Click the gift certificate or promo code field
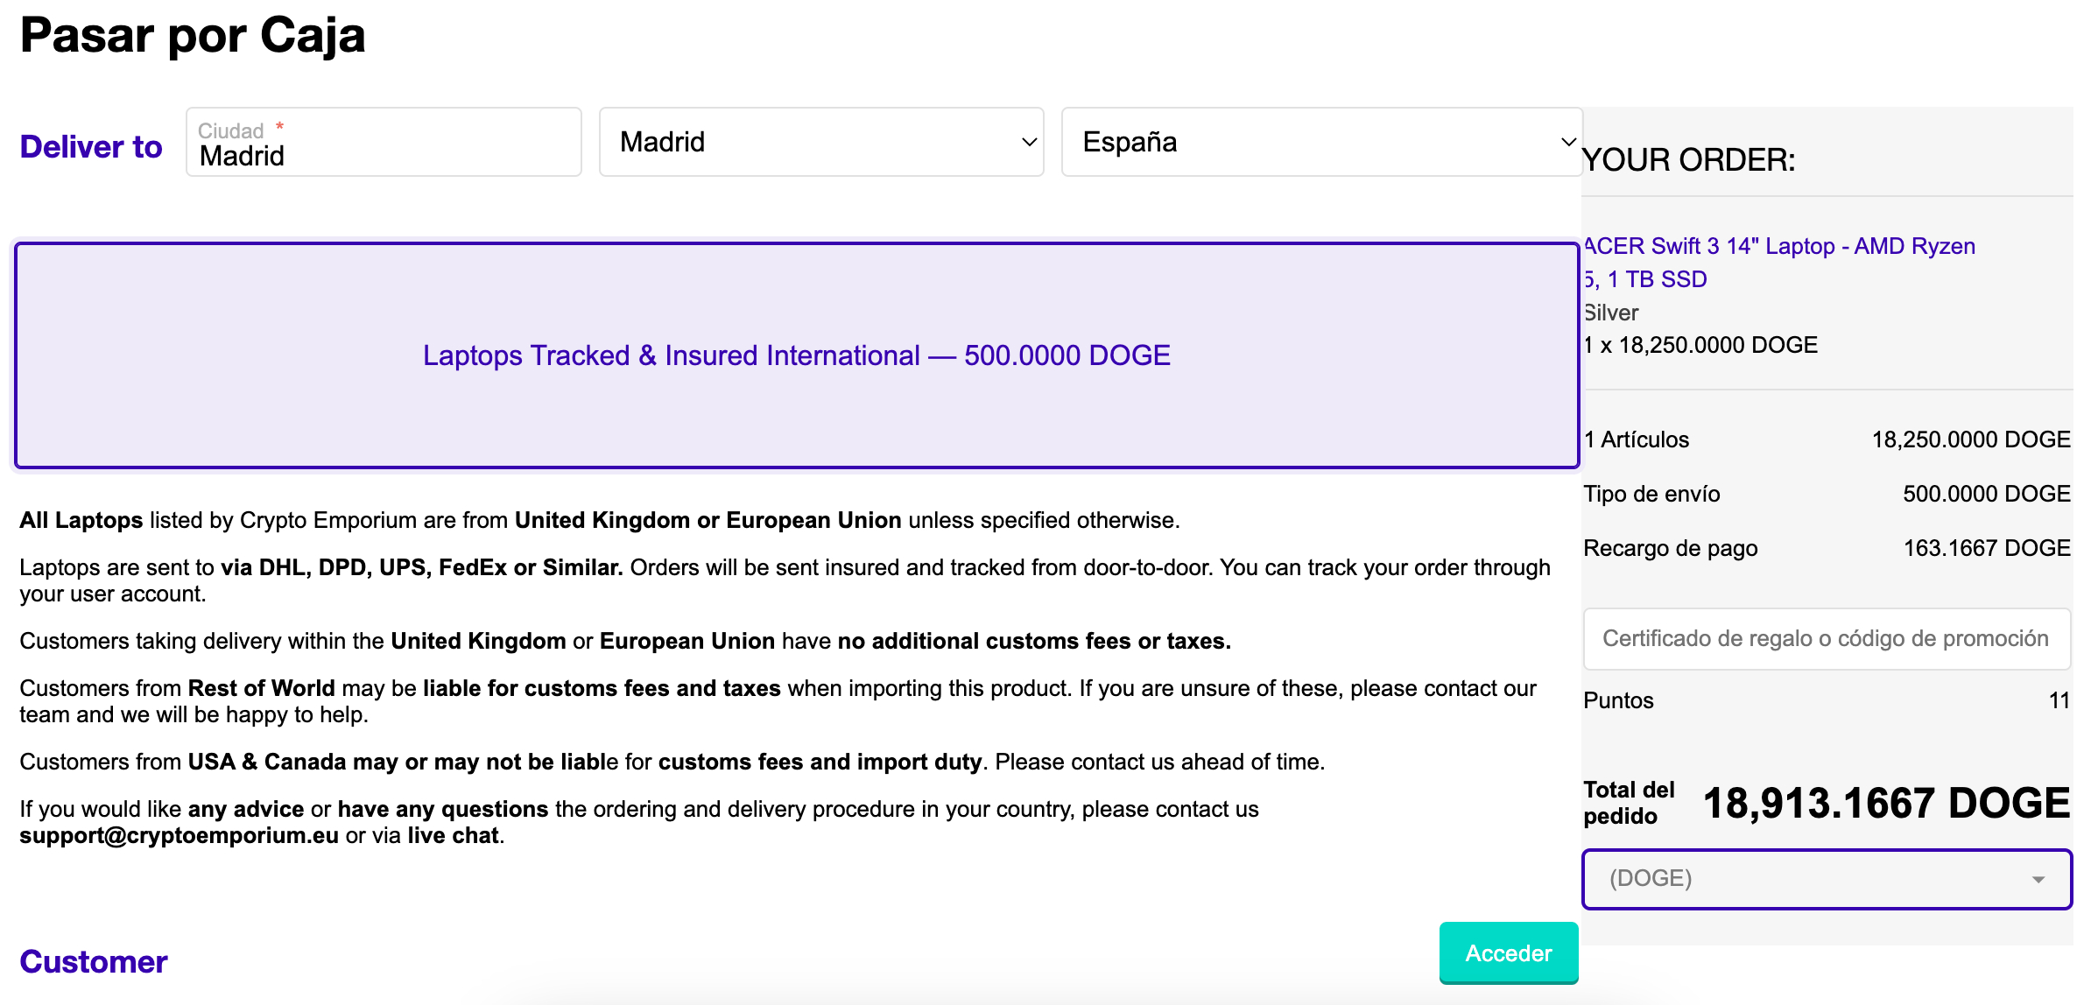The image size is (2098, 1005). (1827, 639)
